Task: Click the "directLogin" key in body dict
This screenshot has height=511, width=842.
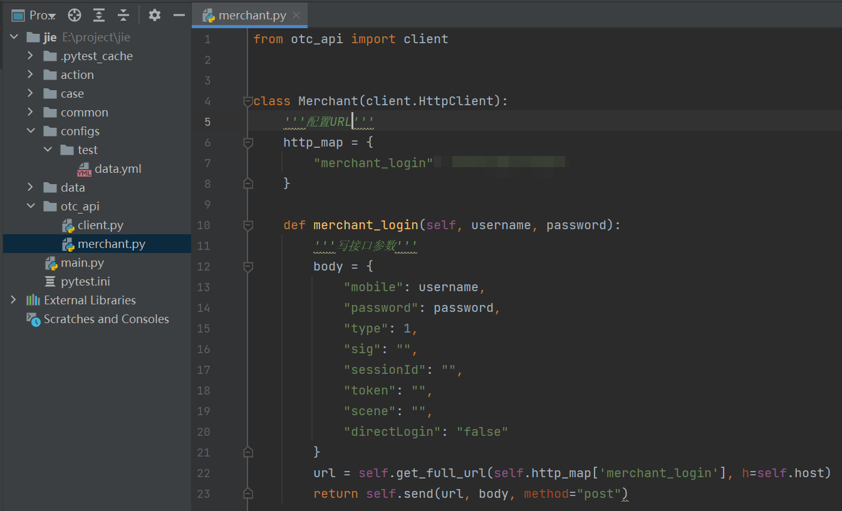Action: pos(392,432)
